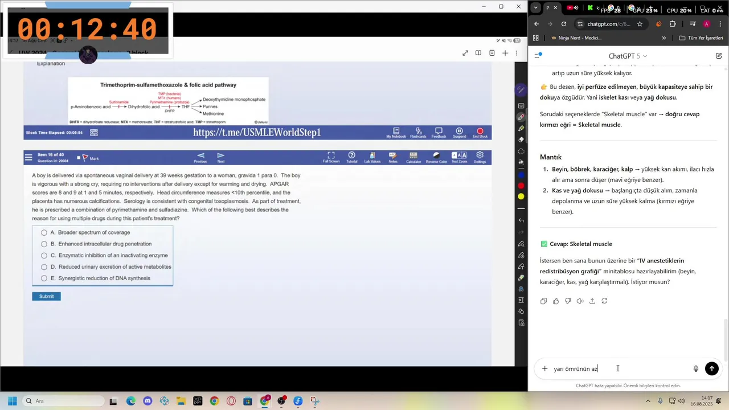Open the ChatGPT 5 model selector
Screen dimensions: 729x410
point(628,56)
